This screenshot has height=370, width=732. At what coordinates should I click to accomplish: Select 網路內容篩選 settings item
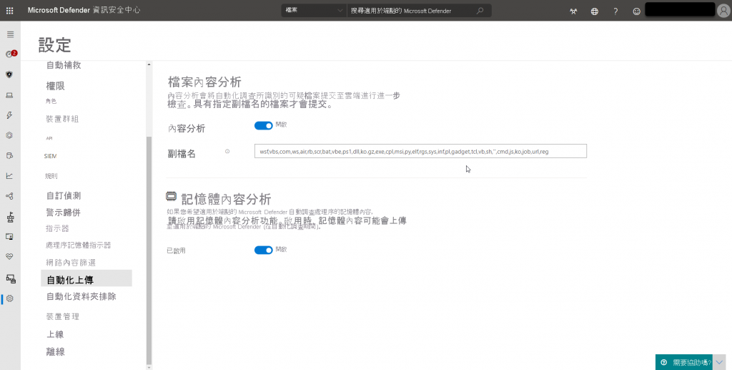[71, 263]
